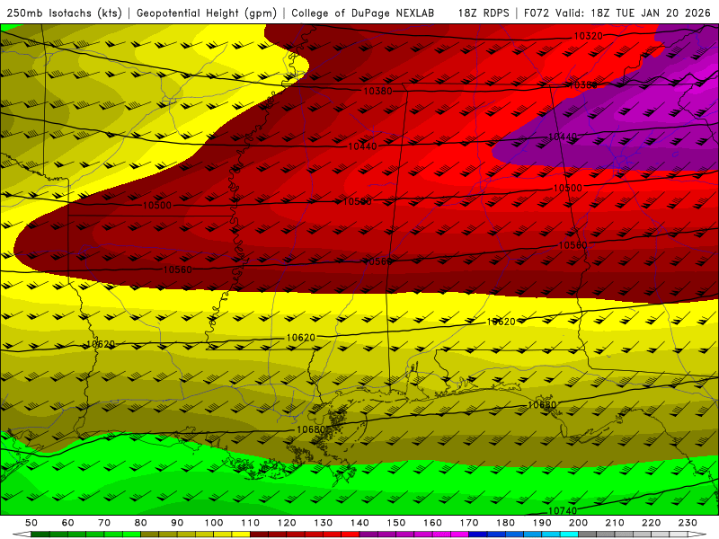Click the 10740 height contour label
This screenshot has height=539, width=719.
[x=563, y=510]
